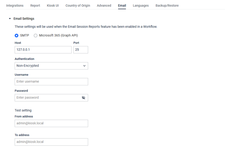The height and width of the screenshot is (150, 225).
Task: Click the From address field
Action: click(51, 123)
